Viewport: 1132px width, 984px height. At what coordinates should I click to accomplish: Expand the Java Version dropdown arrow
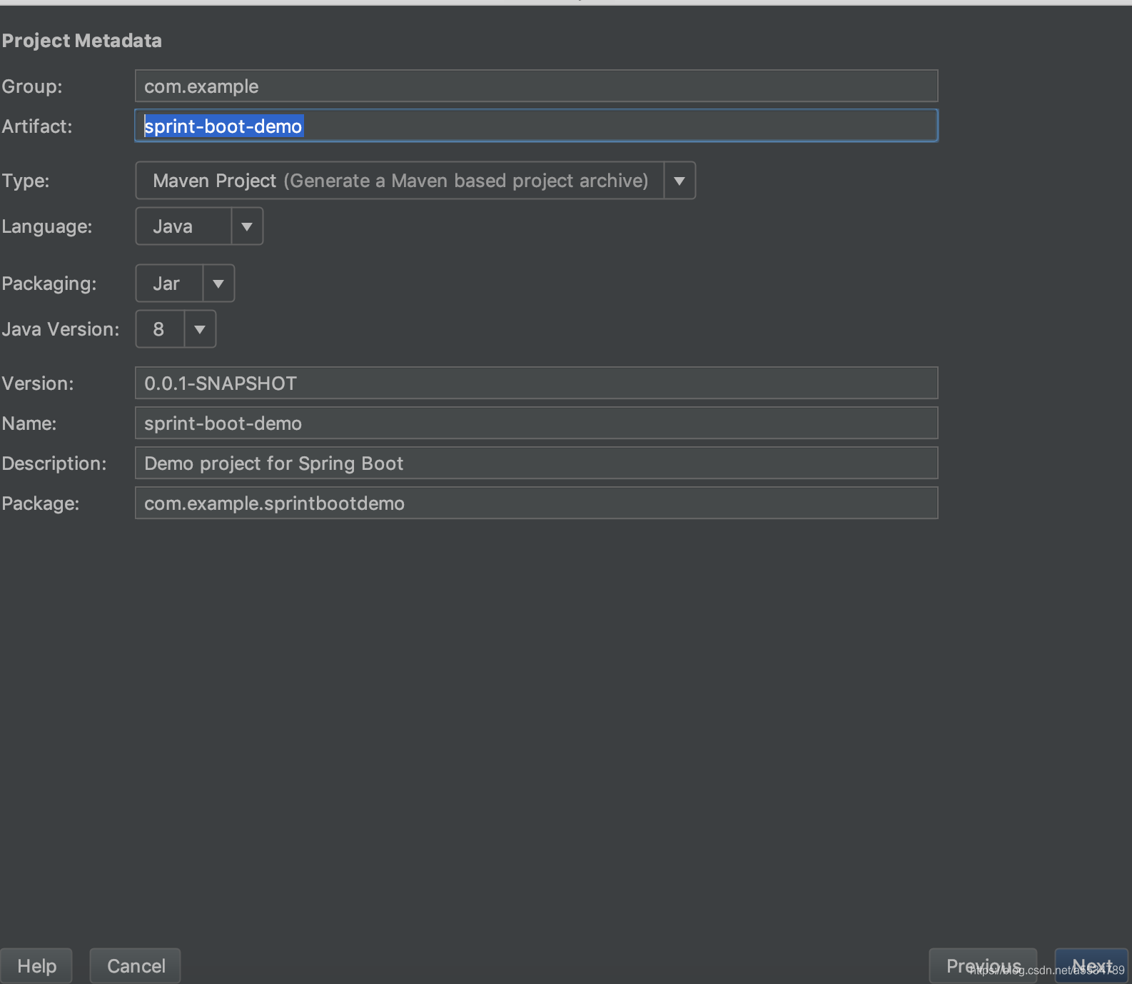click(x=200, y=329)
